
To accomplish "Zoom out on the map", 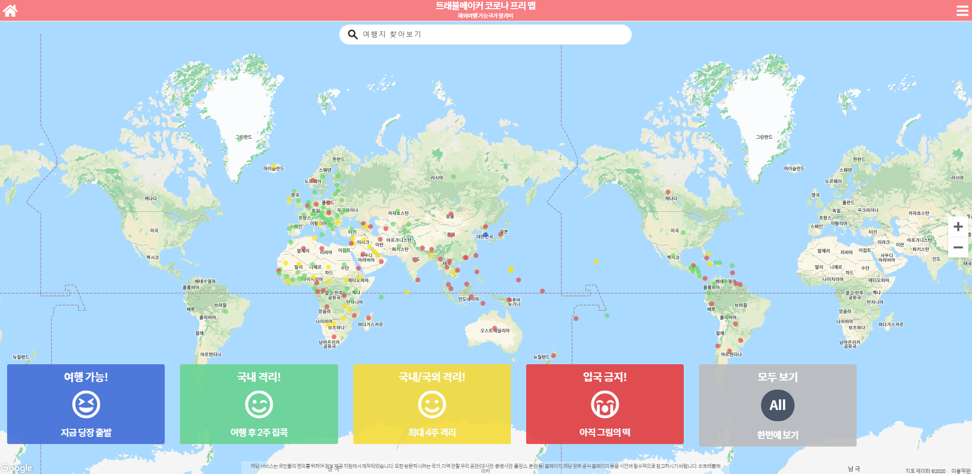I will (x=958, y=247).
